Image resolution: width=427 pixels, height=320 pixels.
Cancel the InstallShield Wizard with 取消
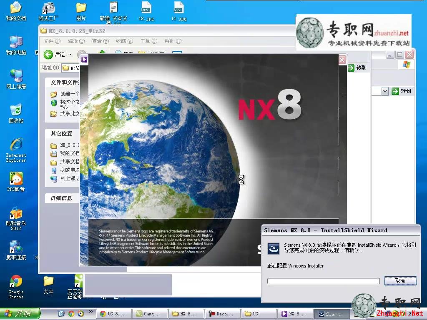(400, 281)
